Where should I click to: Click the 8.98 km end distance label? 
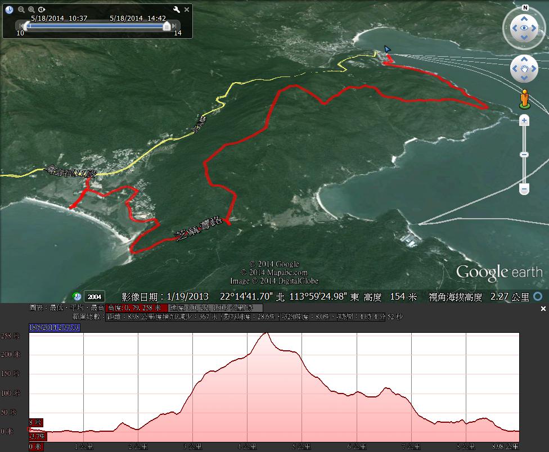click(x=505, y=447)
